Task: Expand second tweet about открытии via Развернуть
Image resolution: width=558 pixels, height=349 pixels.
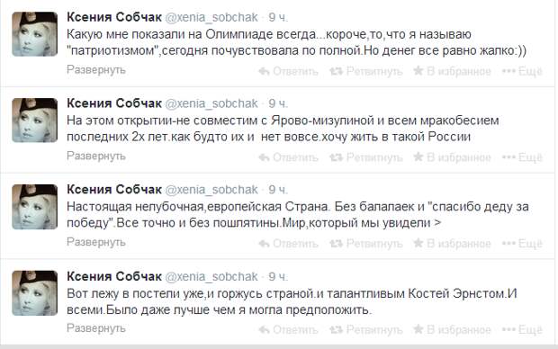Action: pyautogui.click(x=96, y=156)
